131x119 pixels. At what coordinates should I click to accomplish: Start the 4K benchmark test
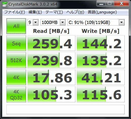pos(16,77)
